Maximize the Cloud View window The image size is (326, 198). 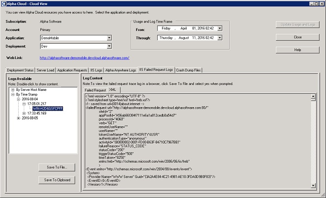coord(316,4)
